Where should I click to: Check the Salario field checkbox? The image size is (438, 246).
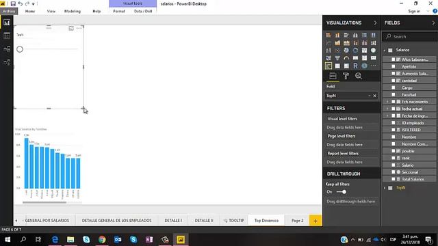(394, 165)
